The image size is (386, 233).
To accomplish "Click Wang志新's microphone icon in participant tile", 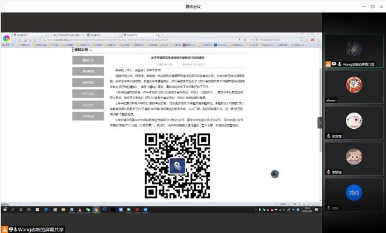I will [338, 64].
